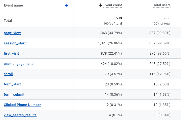Click the 12 (0.31%) event count cell
Screen dimensions: 181x120
pyautogui.click(x=113, y=105)
